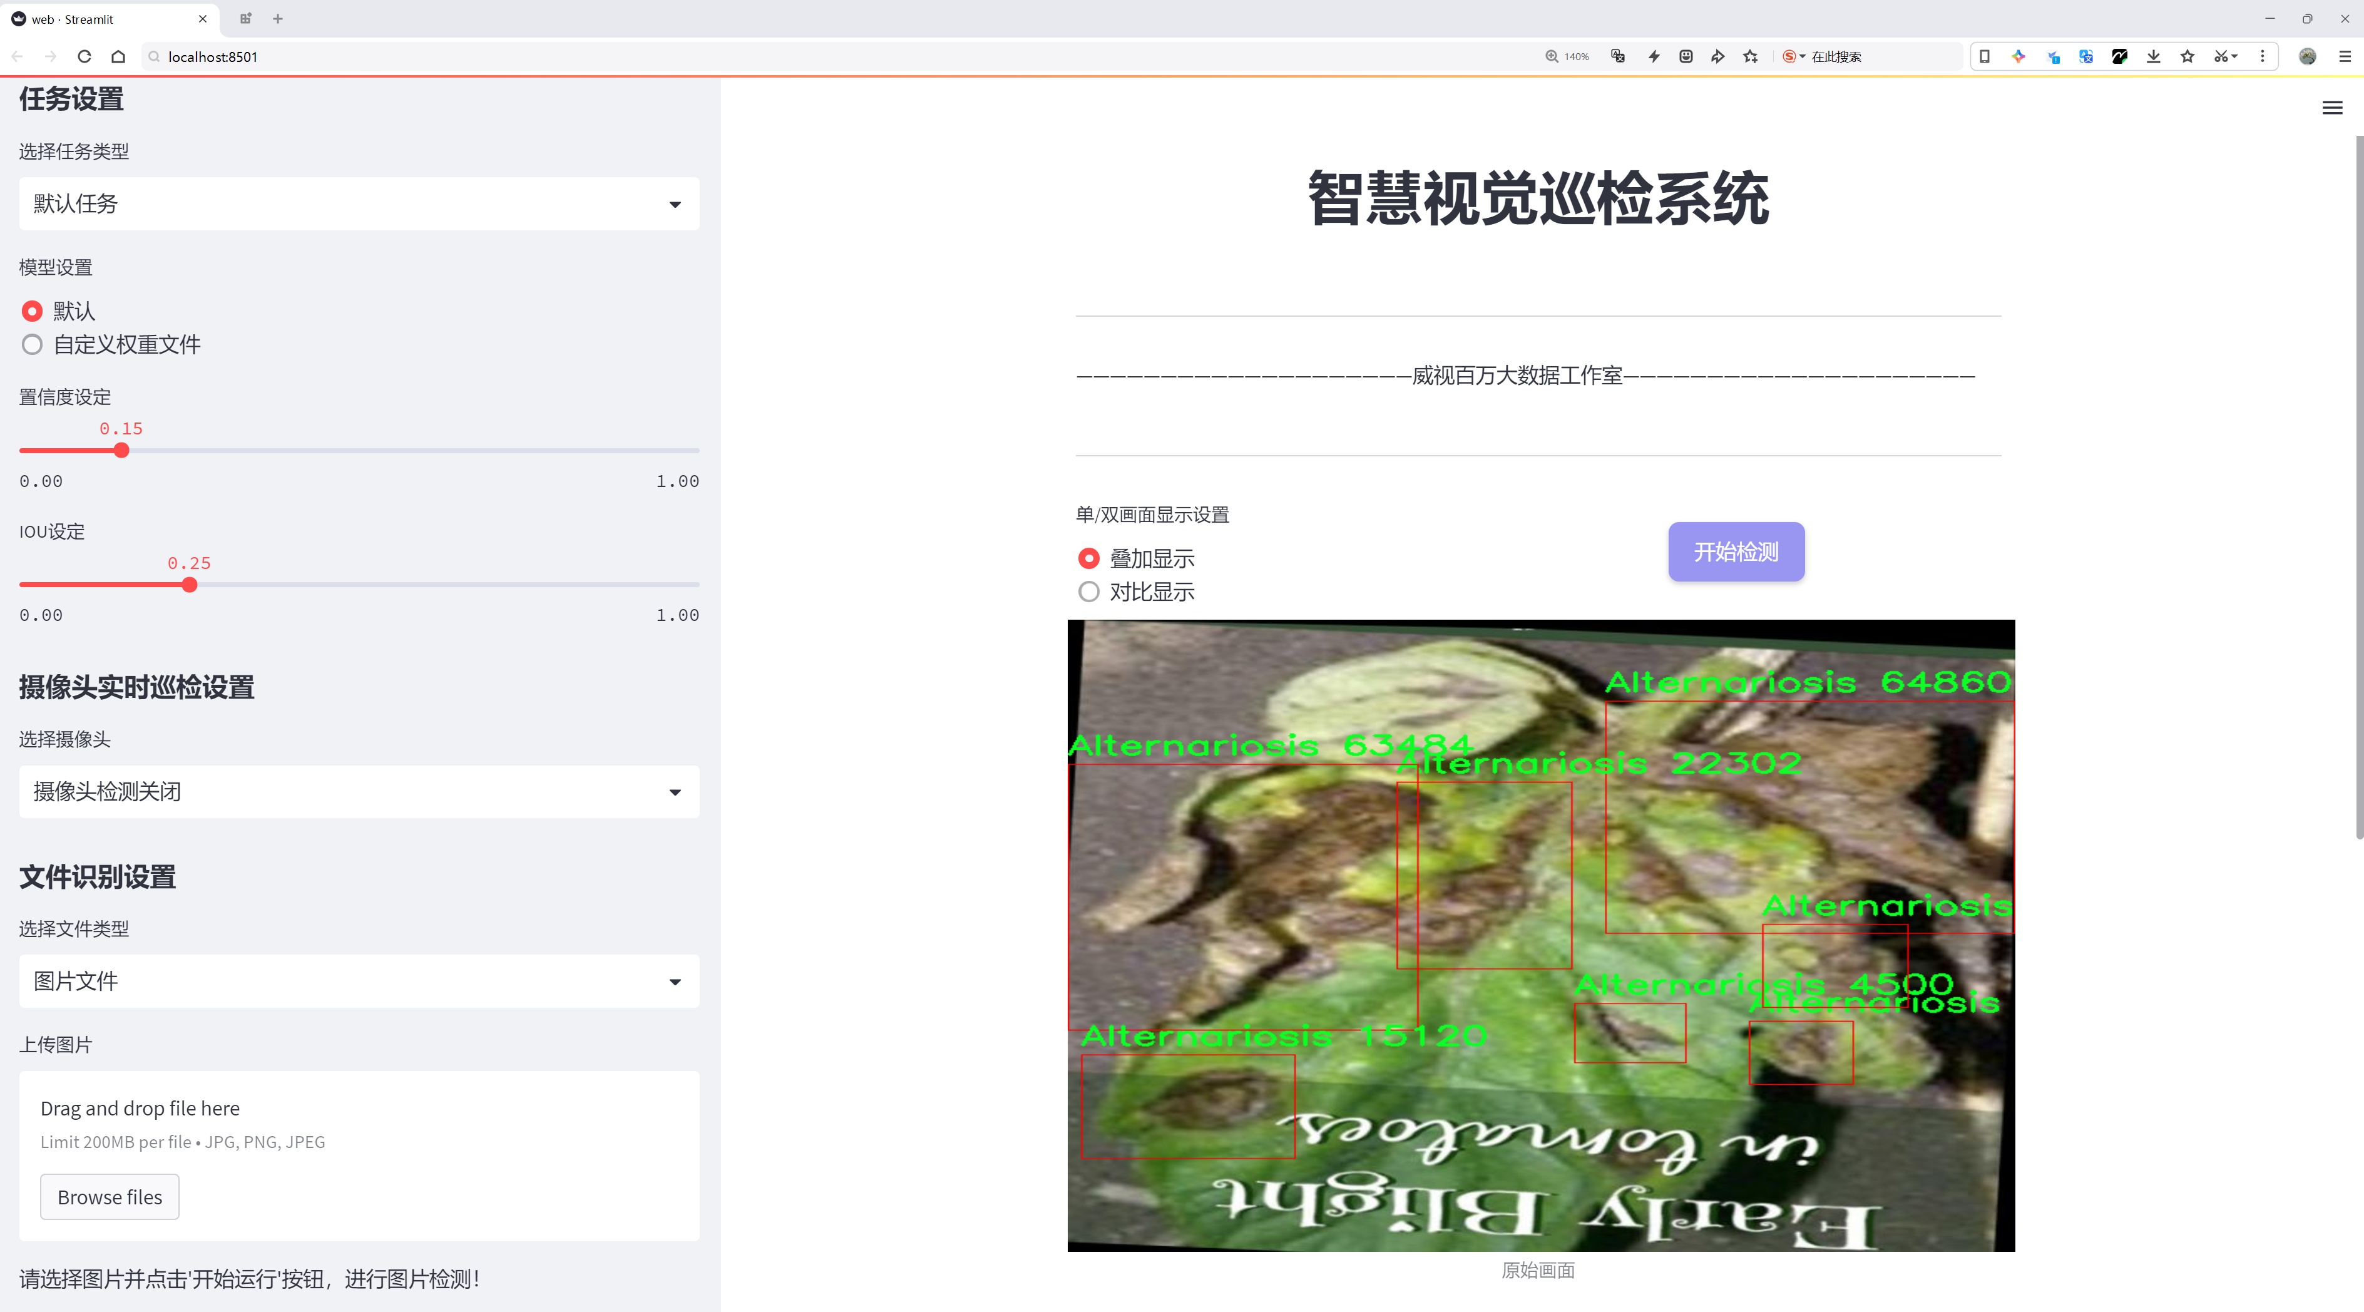Screen dimensions: 2364x1312
Task: Click the mobile device view icon
Action: click(x=1984, y=57)
